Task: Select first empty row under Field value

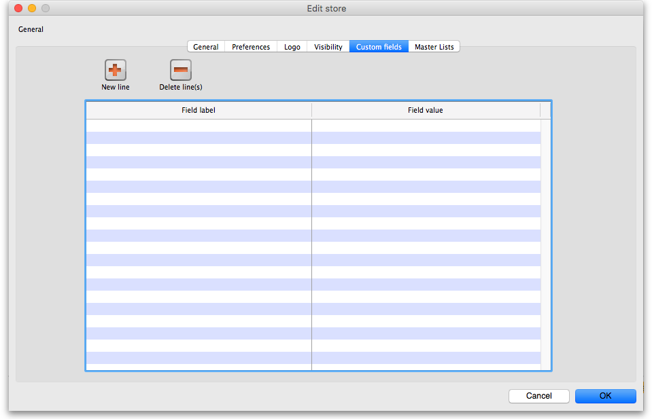Action: pos(426,126)
